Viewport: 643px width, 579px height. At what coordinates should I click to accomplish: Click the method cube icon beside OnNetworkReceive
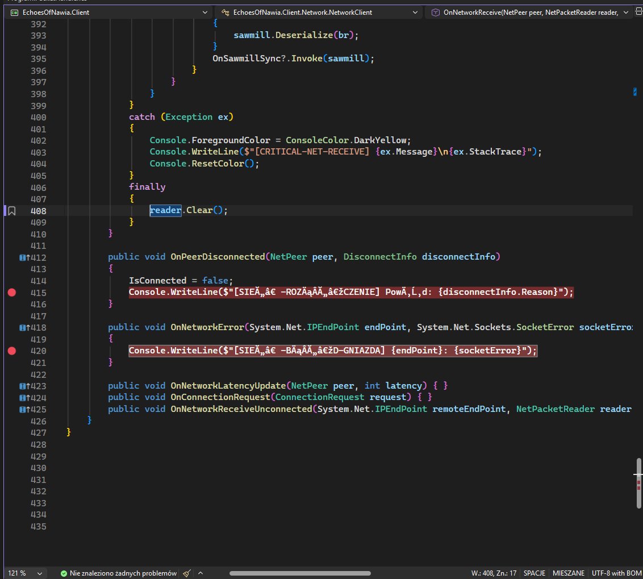click(x=435, y=13)
